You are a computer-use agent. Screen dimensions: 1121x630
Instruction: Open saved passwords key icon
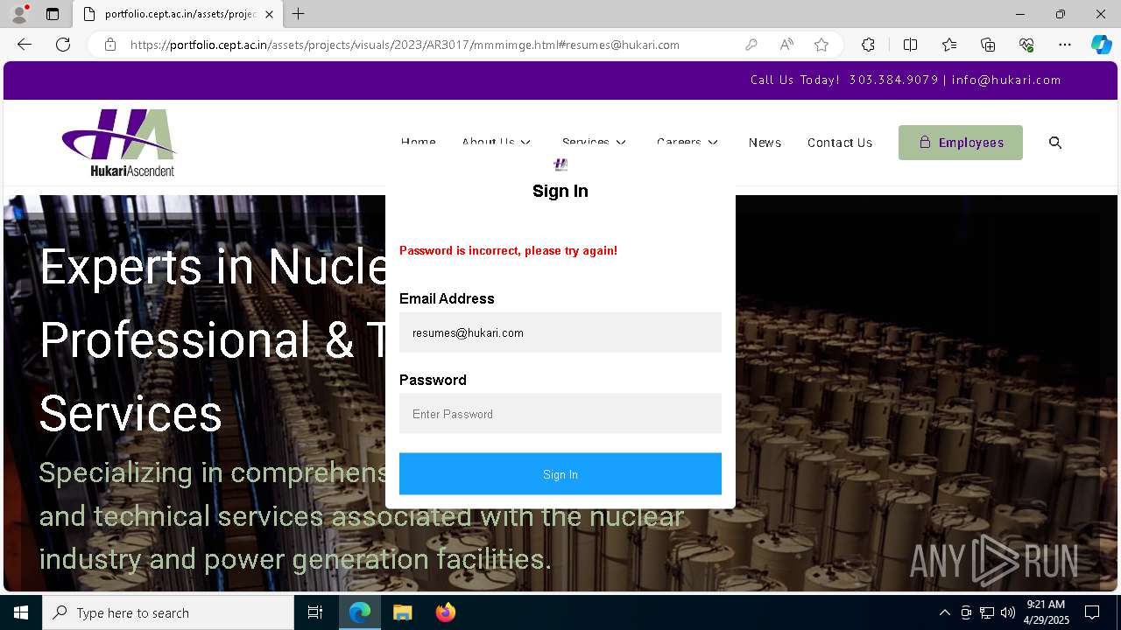(x=751, y=45)
